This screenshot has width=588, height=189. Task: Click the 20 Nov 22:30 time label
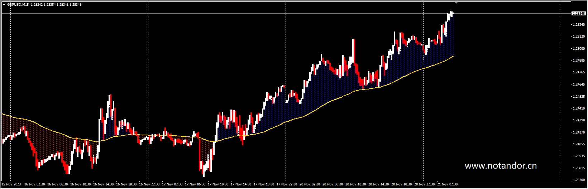(x=425, y=185)
